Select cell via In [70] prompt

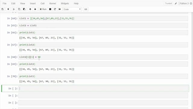pos(12,76)
